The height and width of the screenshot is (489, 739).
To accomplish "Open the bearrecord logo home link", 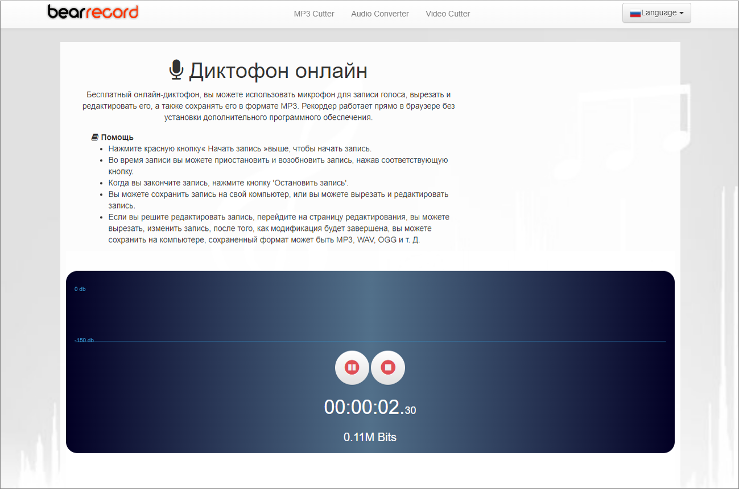I will pyautogui.click(x=93, y=12).
